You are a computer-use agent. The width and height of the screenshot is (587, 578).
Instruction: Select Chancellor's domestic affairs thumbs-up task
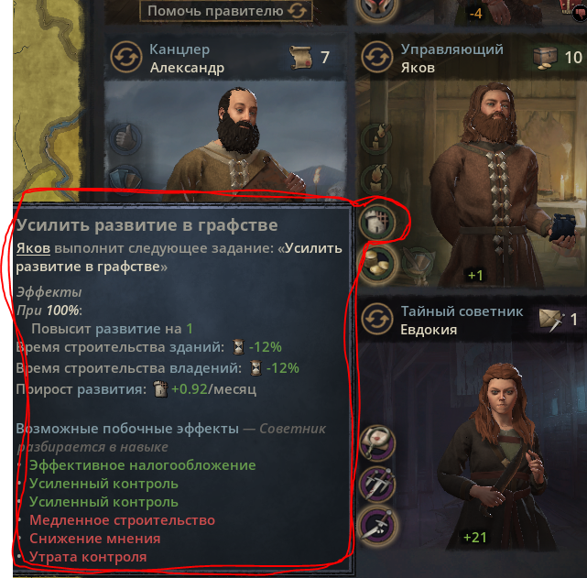(125, 138)
